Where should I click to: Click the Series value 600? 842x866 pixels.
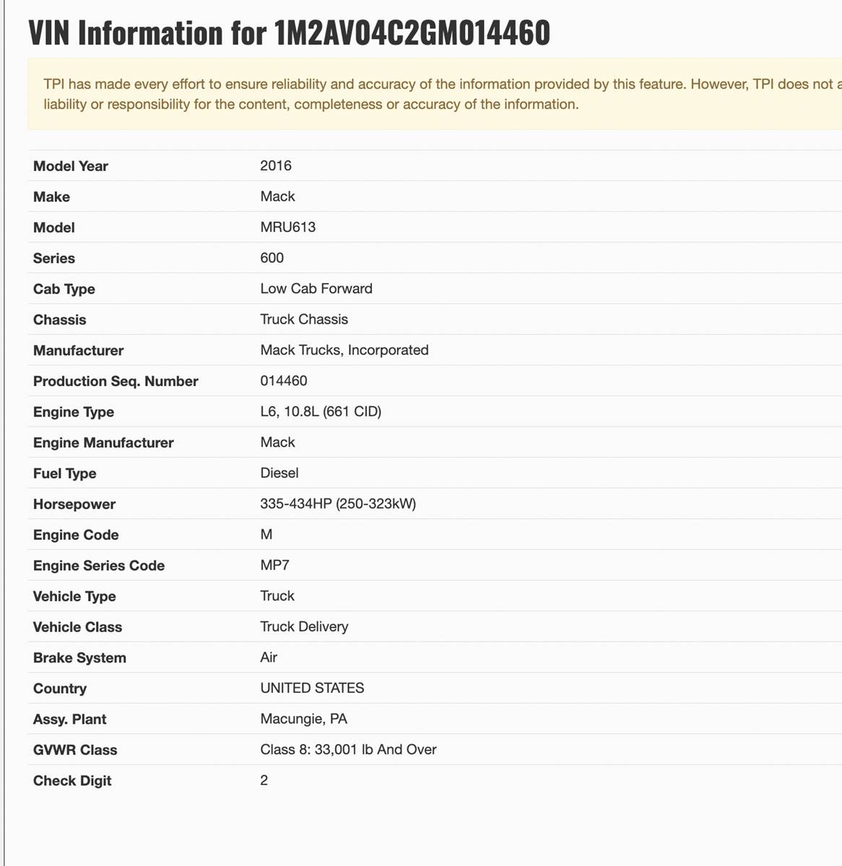(x=272, y=258)
